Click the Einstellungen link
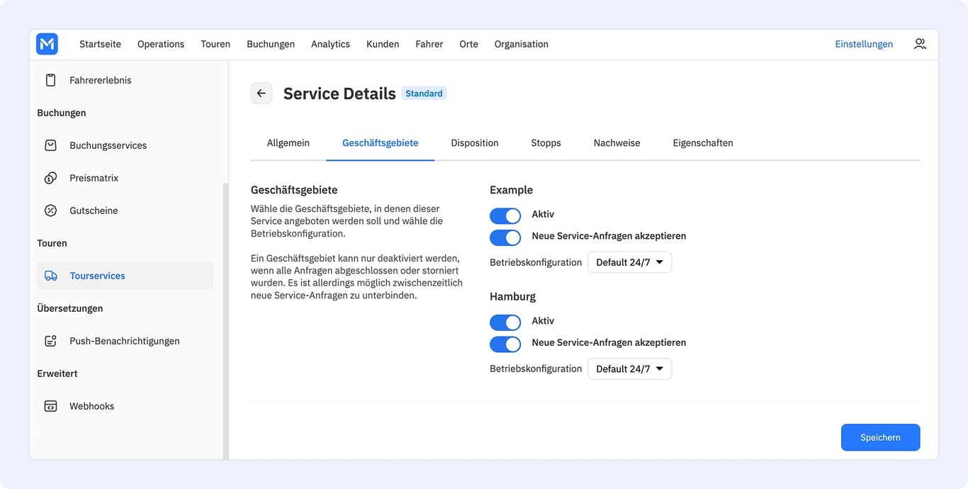 coord(864,44)
